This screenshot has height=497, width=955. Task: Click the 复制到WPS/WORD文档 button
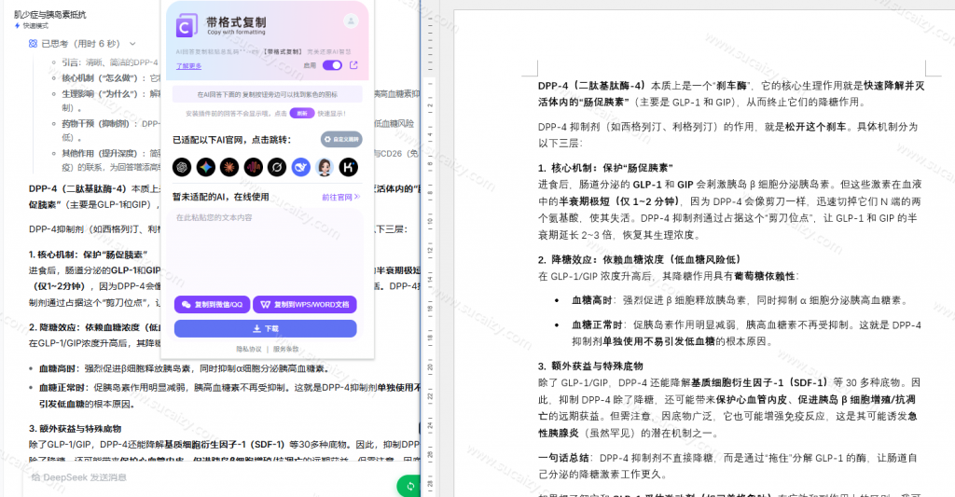[x=305, y=305]
